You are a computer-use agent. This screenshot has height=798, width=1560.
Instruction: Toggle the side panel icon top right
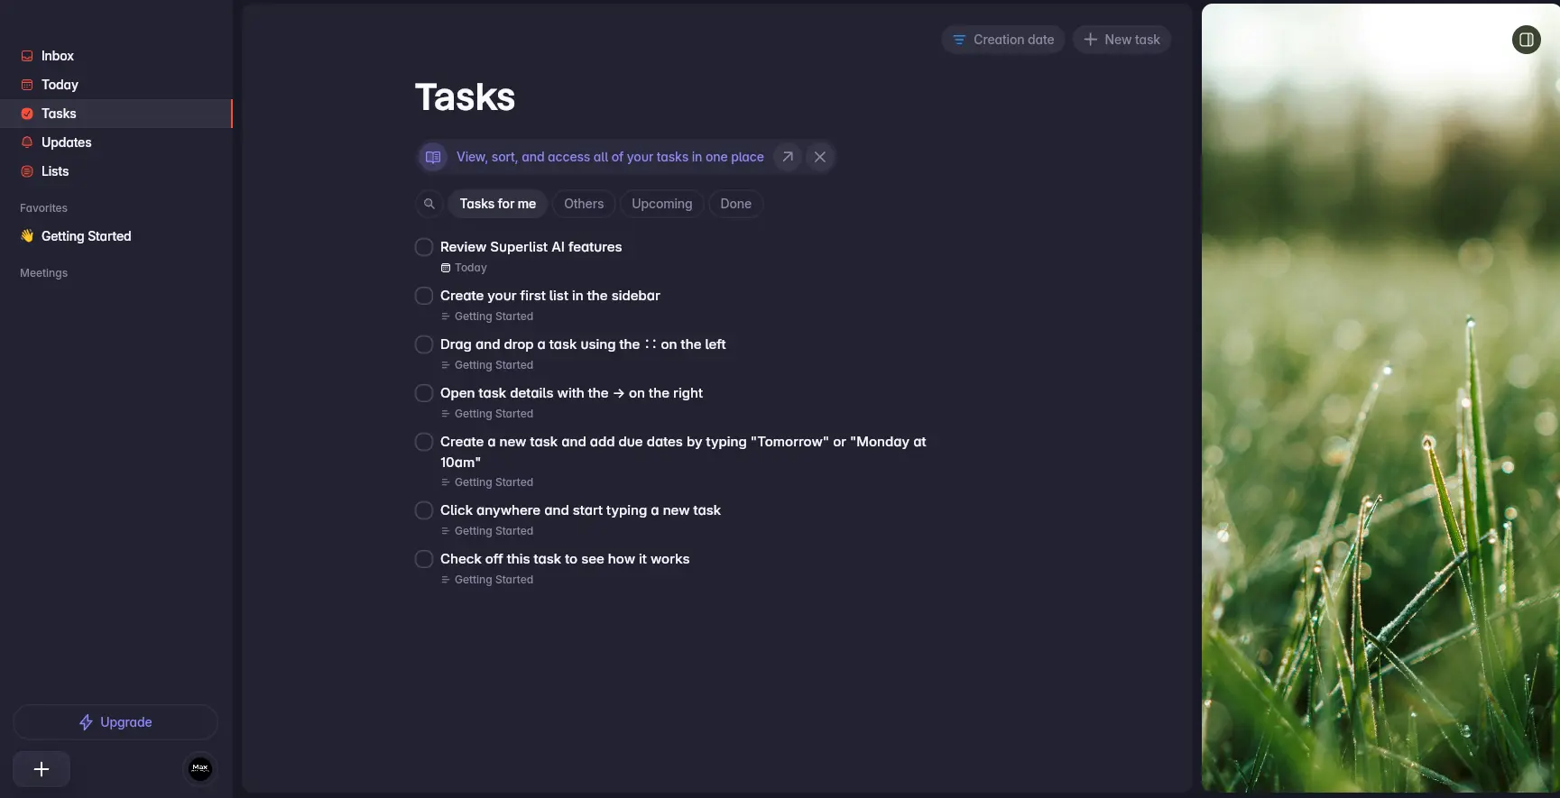(x=1526, y=40)
